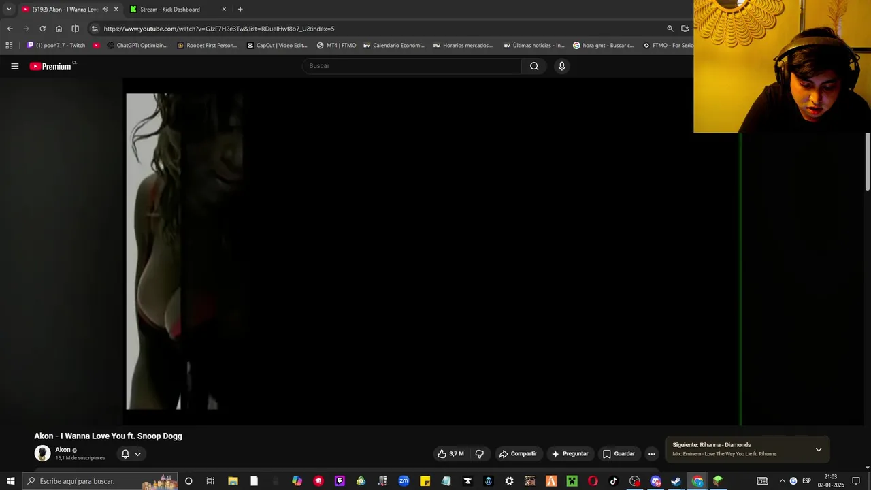Open a new browser tab
This screenshot has height=490, width=871.
coord(240,10)
